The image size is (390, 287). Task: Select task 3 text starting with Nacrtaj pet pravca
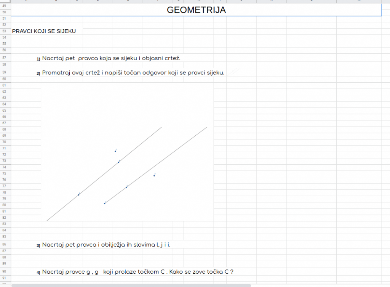click(106, 244)
